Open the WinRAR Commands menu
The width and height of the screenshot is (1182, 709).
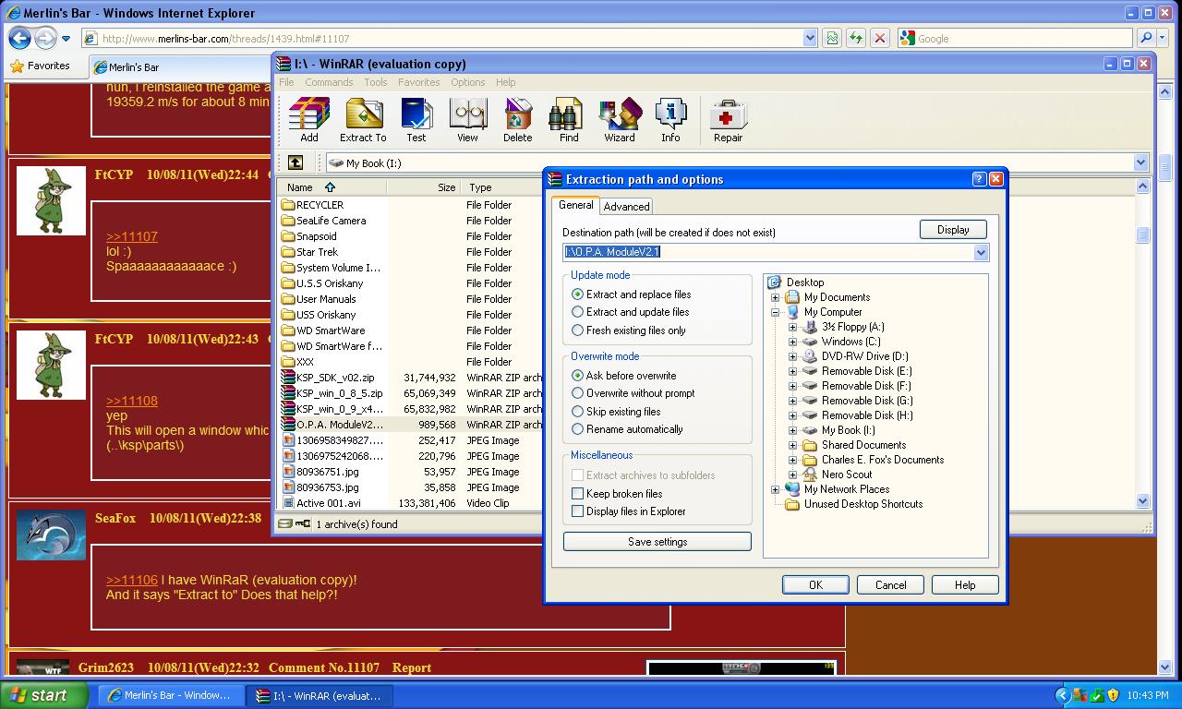point(329,82)
